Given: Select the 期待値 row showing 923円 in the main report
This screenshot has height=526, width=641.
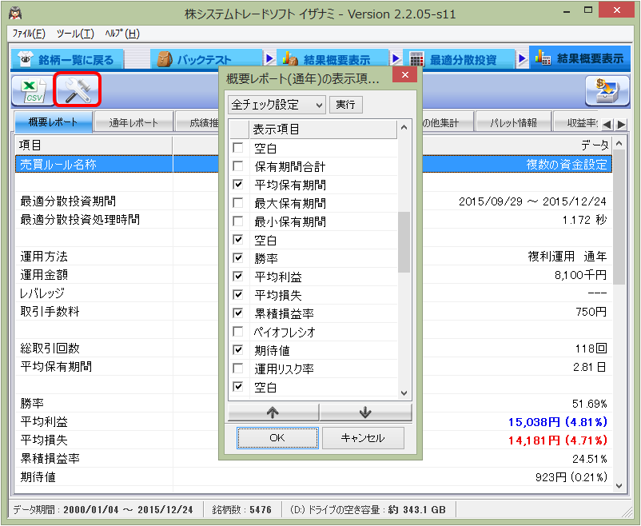Looking at the screenshot, I should 313,477.
